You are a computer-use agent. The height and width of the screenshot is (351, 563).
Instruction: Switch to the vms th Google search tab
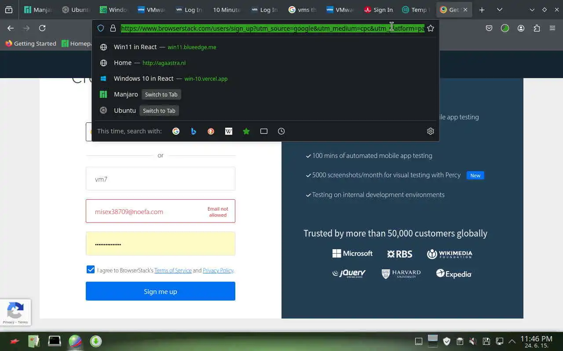[x=303, y=10]
